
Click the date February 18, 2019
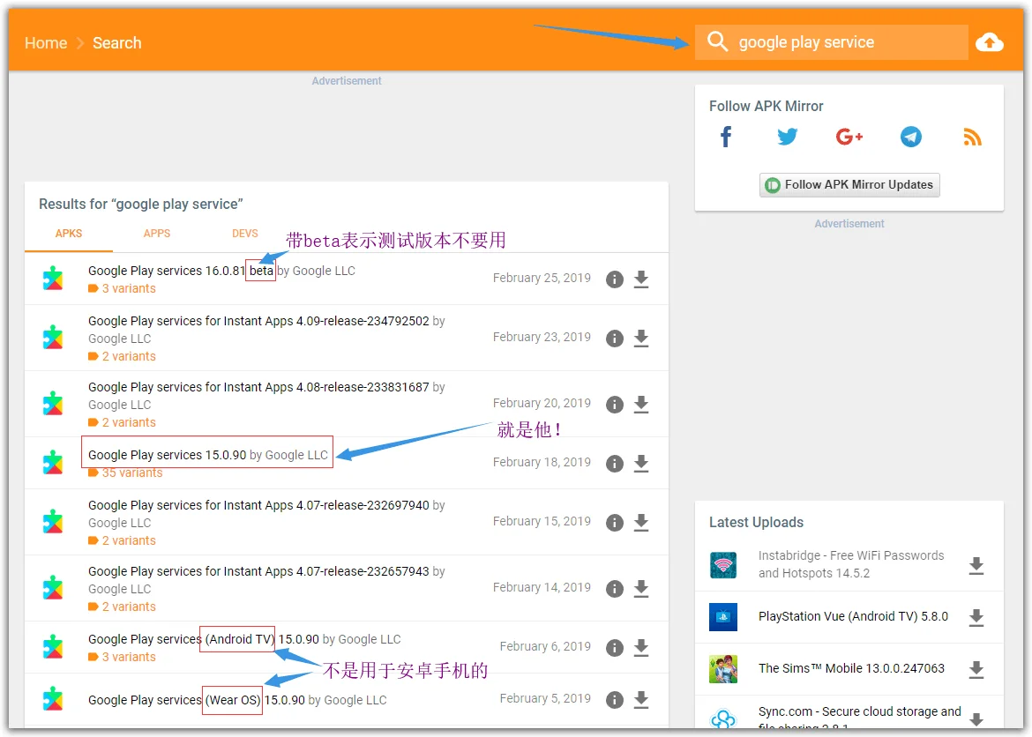tap(542, 462)
